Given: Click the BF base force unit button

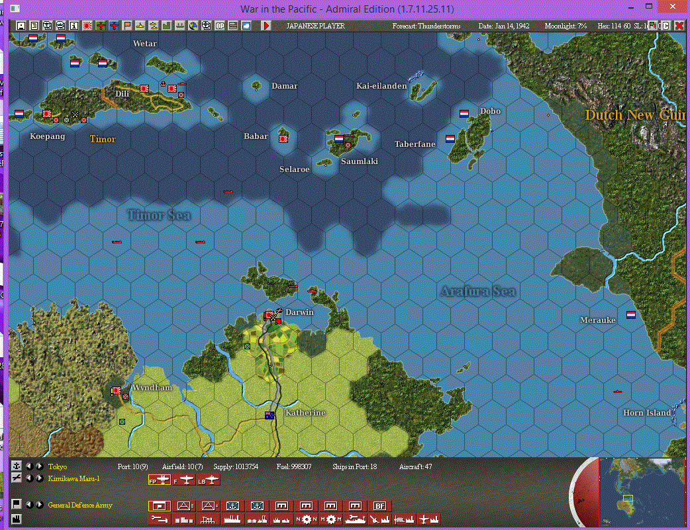Looking at the screenshot, I should [x=379, y=506].
